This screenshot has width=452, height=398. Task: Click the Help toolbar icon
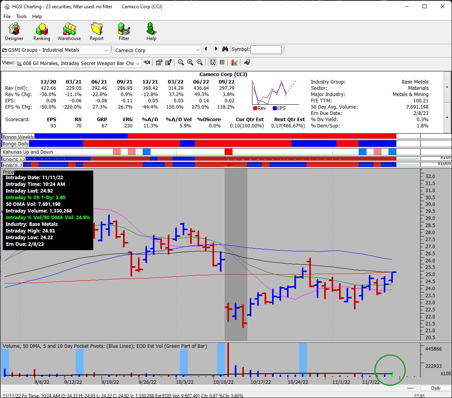pos(151,32)
